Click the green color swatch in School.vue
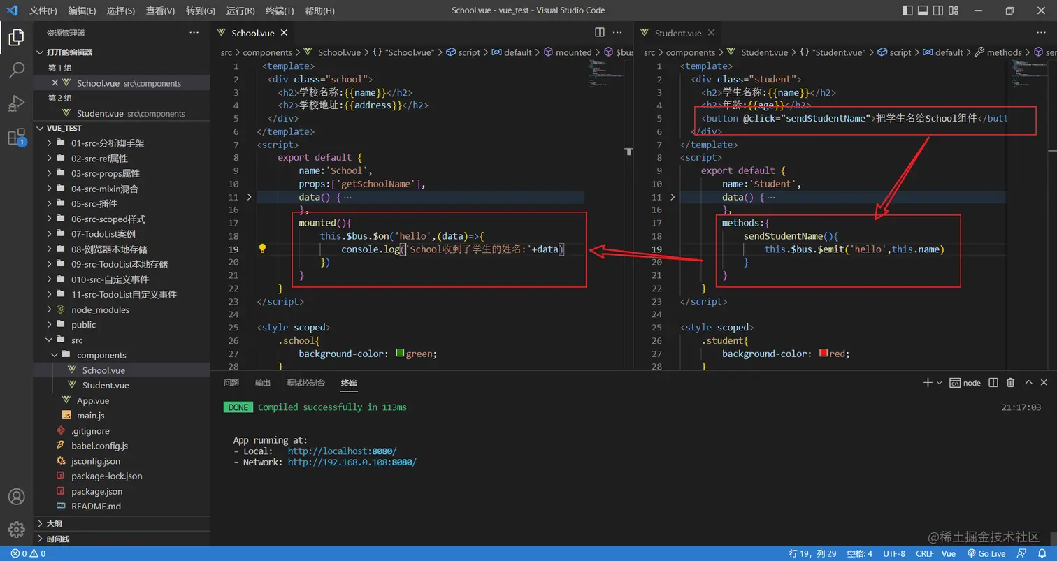Screen dimensions: 1057x561 pyautogui.click(x=401, y=354)
